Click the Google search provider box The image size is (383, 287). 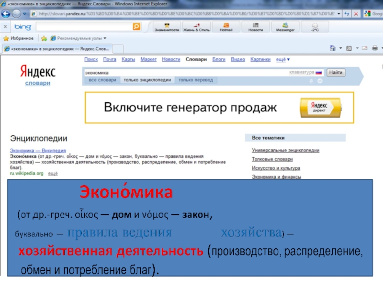(373, 14)
